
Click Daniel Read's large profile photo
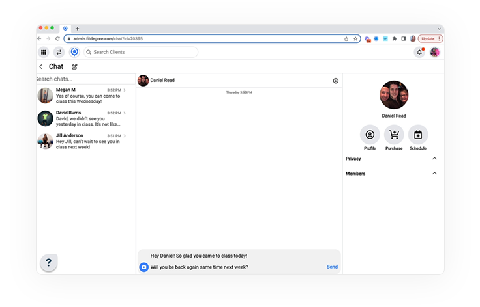[394, 95]
